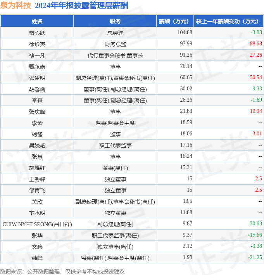This screenshot has width=264, height=275.
Task: Click the change value -21.25
Action: pos(255,257)
